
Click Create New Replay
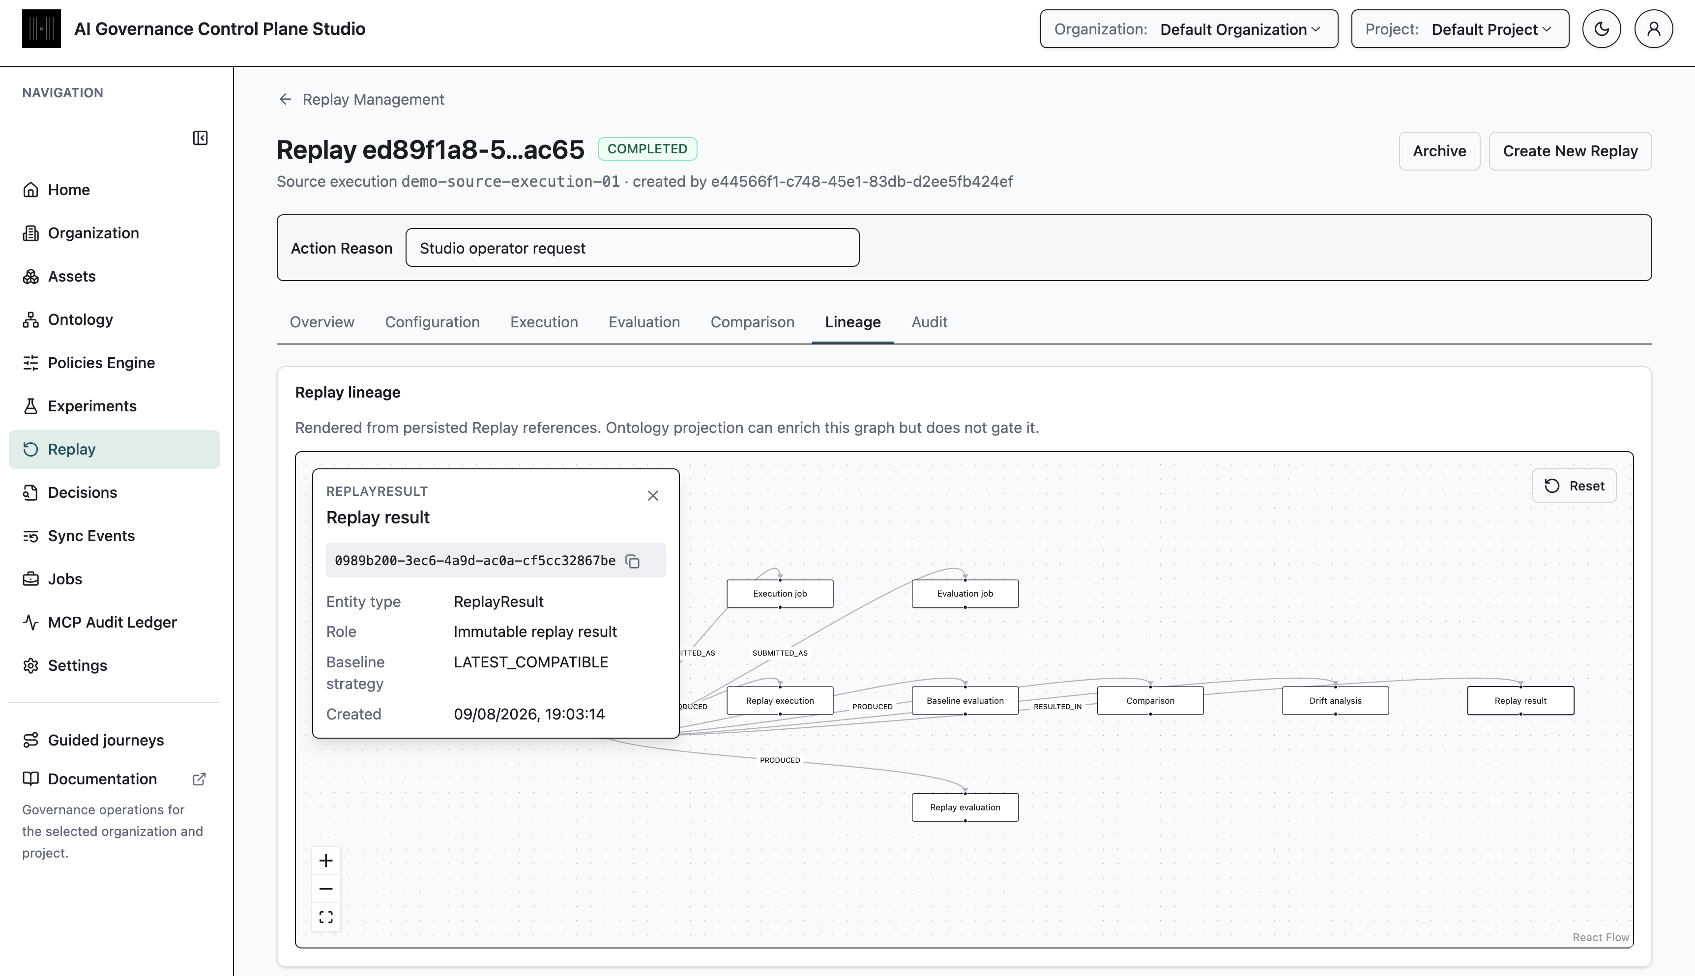click(x=1570, y=151)
